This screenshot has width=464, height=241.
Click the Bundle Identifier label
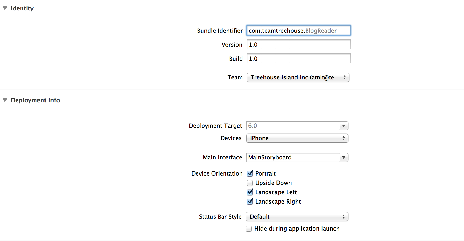(220, 31)
